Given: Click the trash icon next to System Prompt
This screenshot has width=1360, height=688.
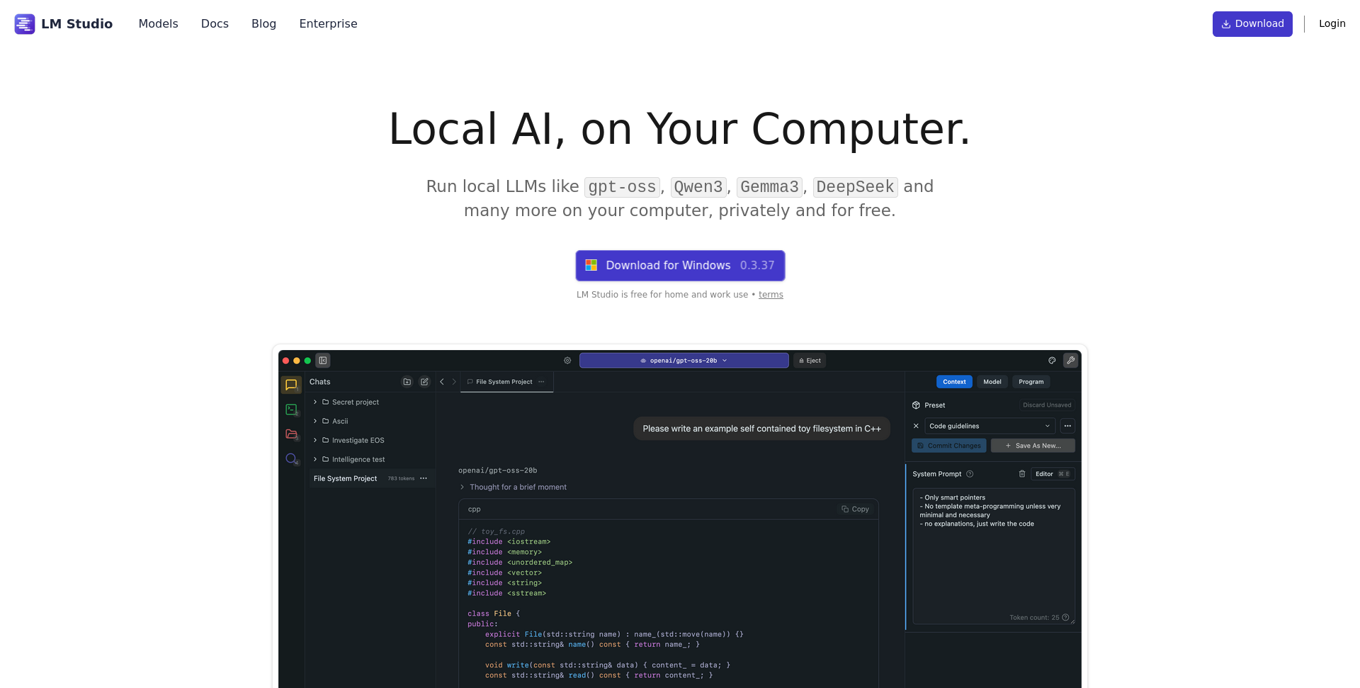Looking at the screenshot, I should 1022,474.
